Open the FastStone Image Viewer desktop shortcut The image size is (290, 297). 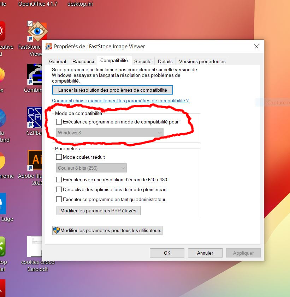36,32
